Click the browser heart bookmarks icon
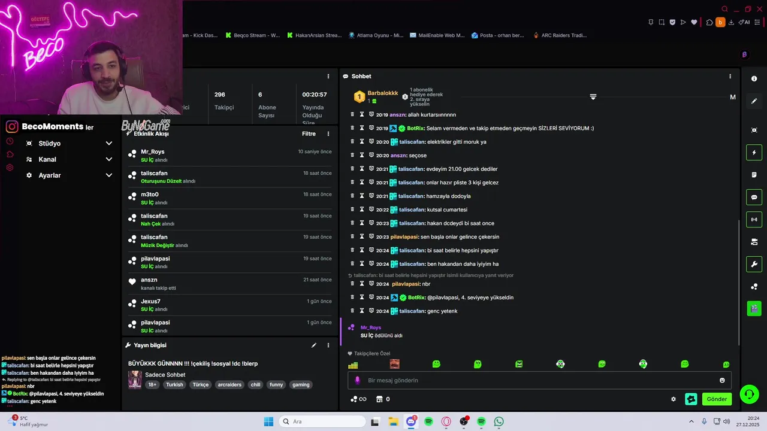This screenshot has width=767, height=431. coord(694,22)
